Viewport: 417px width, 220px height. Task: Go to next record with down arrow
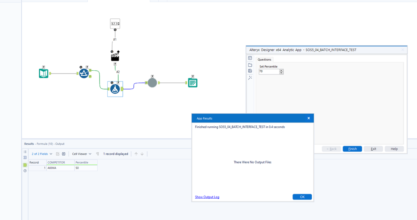[142, 154]
